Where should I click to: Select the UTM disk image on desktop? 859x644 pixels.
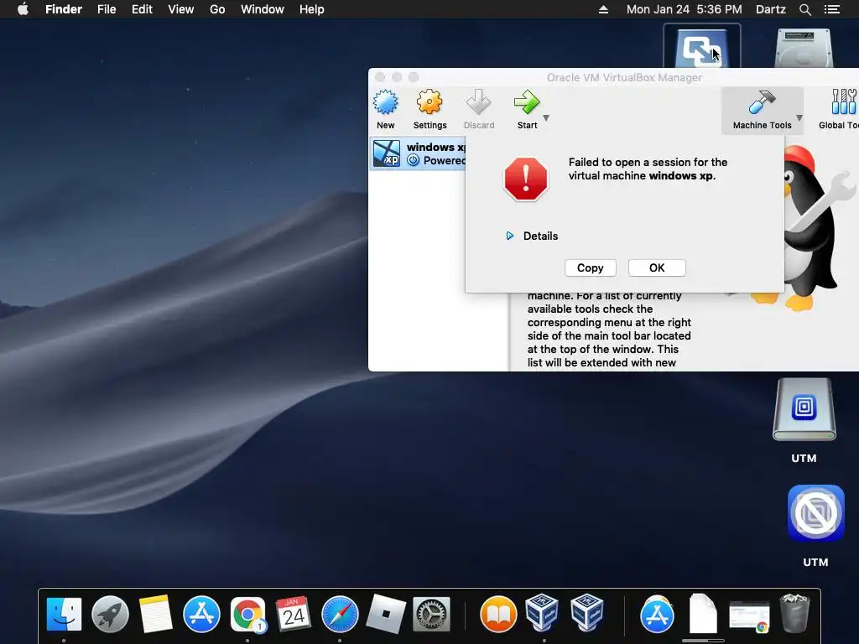(804, 409)
